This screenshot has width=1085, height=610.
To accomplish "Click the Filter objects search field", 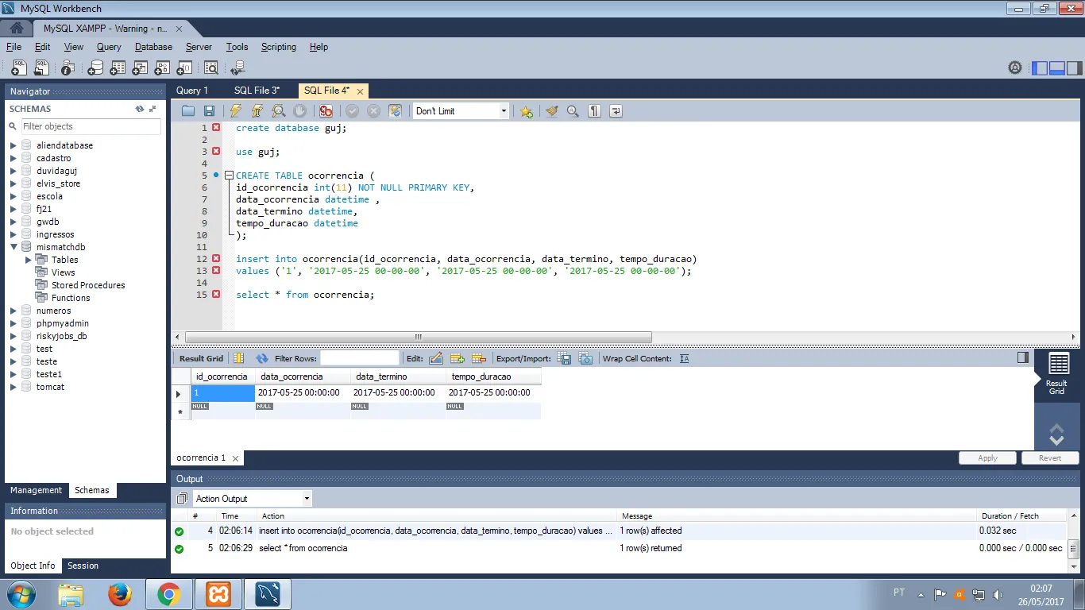I will [89, 126].
